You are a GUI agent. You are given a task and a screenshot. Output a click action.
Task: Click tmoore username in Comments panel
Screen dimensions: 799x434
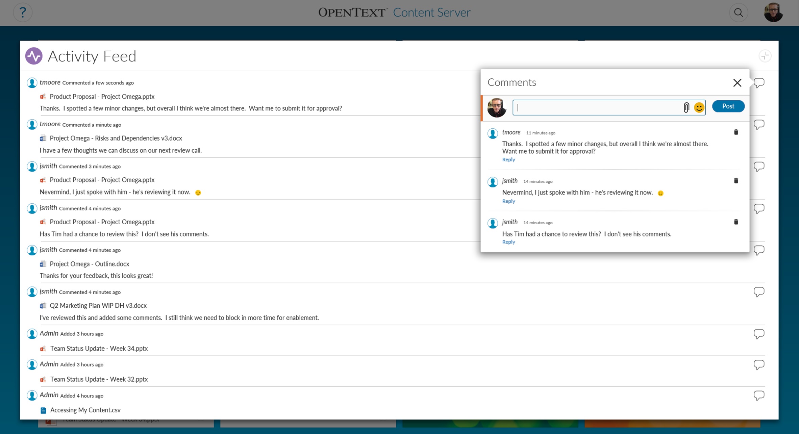[511, 132]
